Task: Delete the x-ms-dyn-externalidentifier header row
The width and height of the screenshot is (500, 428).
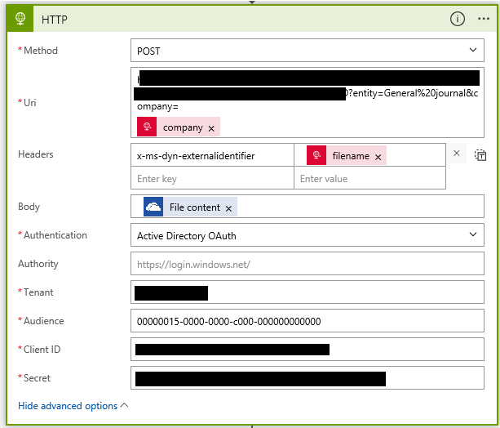Action: (457, 154)
